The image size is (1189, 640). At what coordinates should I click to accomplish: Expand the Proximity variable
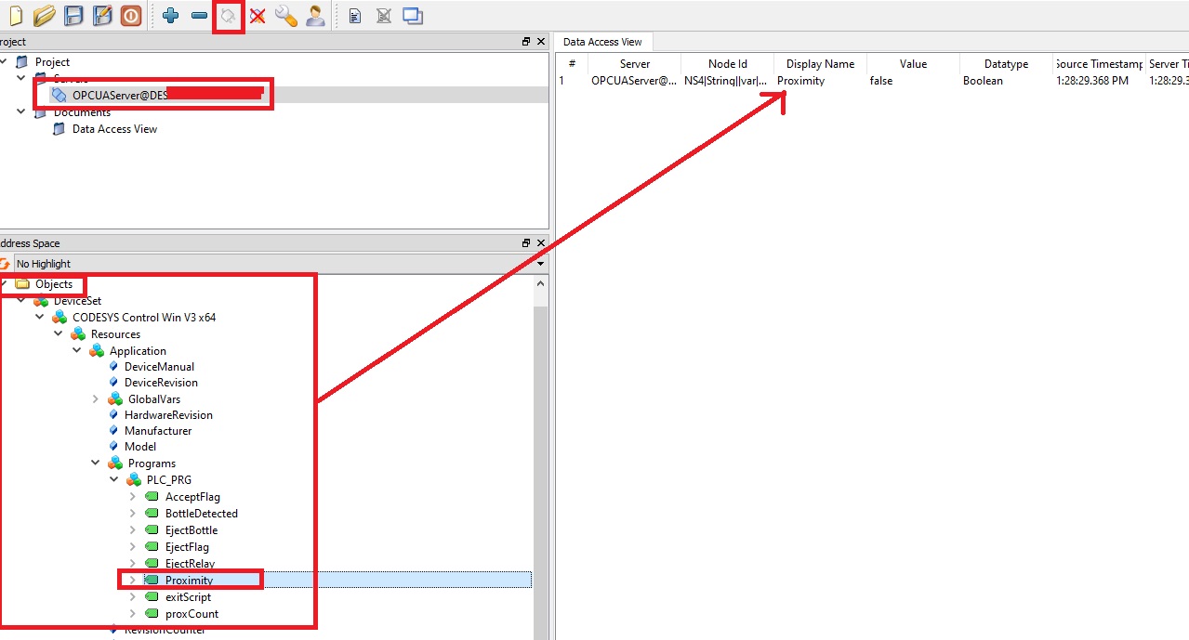tap(133, 581)
